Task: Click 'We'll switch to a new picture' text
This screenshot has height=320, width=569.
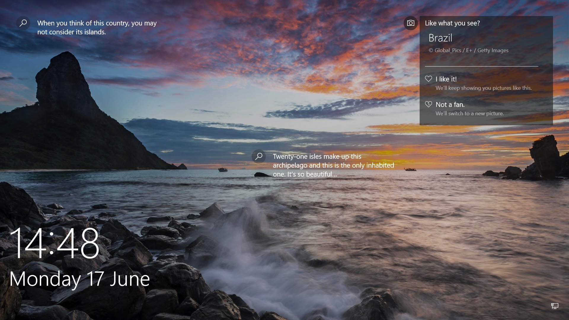Action: coord(469,113)
